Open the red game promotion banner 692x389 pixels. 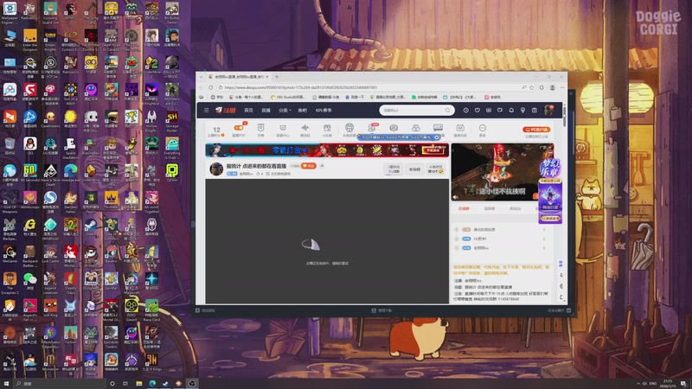click(327, 150)
